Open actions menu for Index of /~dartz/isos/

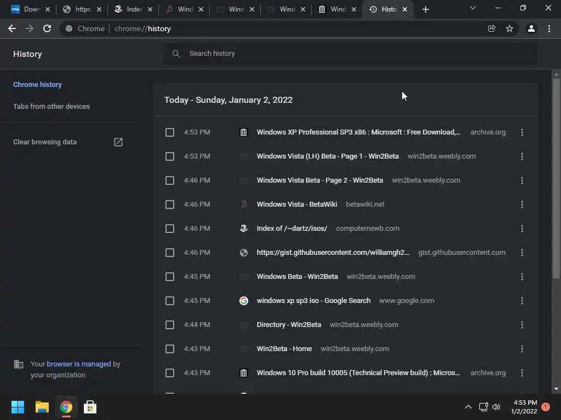coord(522,229)
